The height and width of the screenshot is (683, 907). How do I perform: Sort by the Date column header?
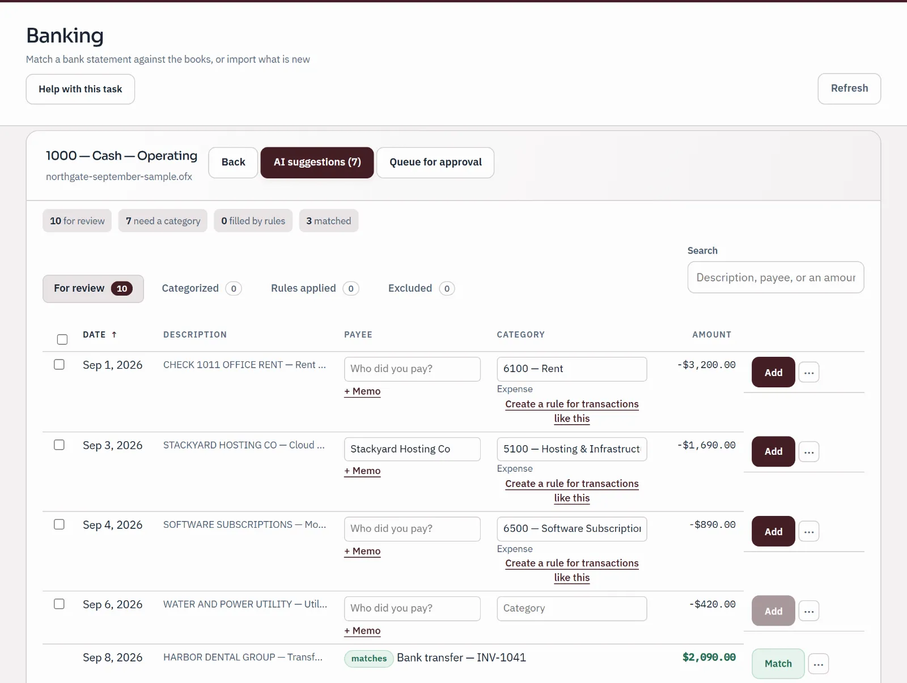click(100, 335)
